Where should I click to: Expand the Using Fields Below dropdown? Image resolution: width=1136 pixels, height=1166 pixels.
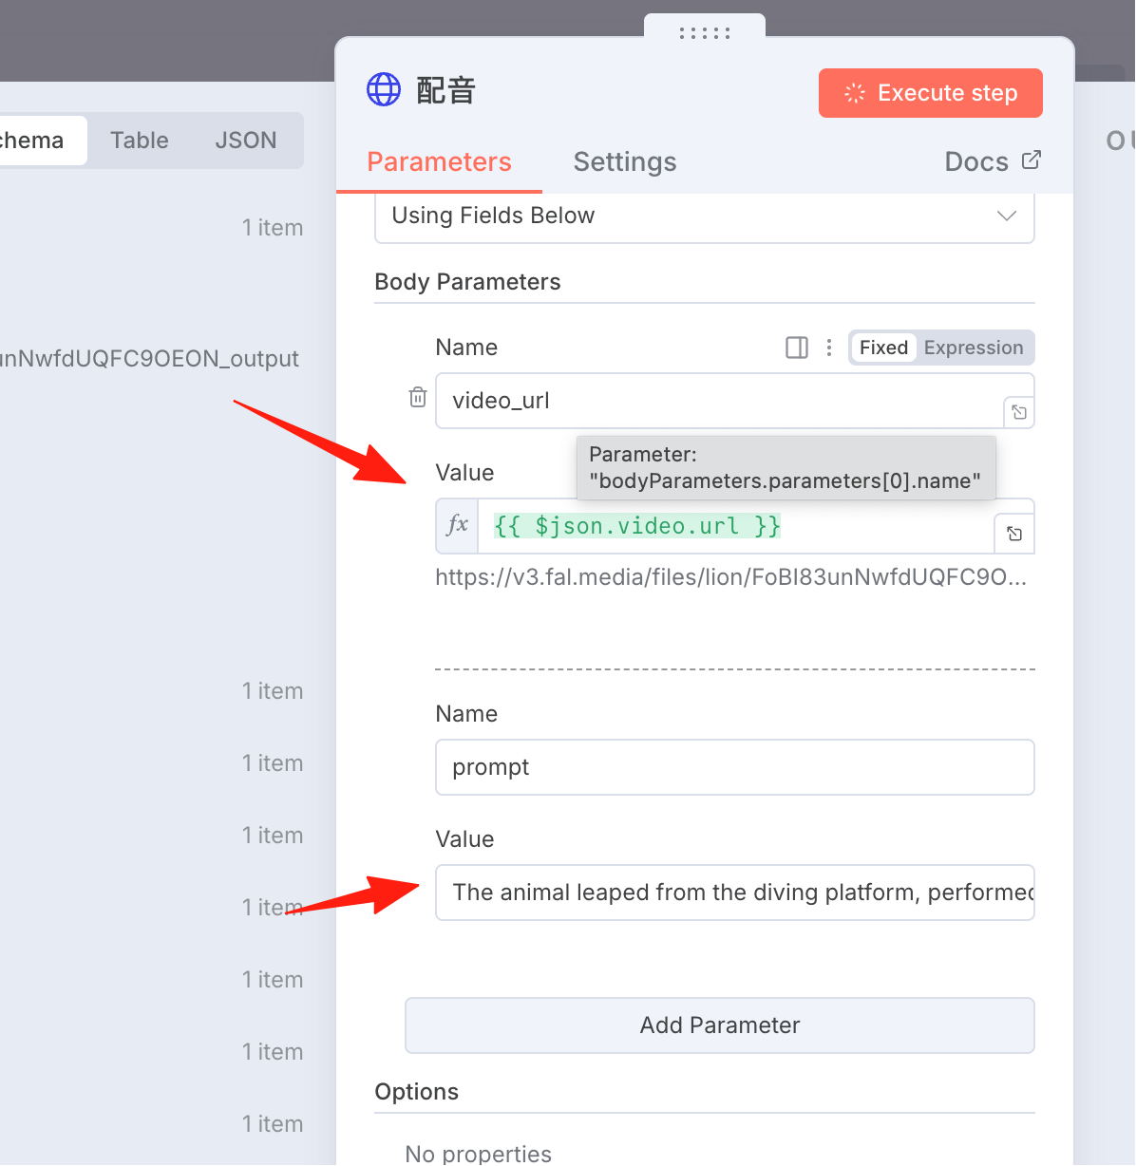[705, 216]
